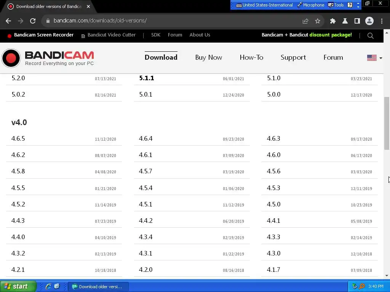This screenshot has width=390, height=292.
Task: Reload the page with the refresh icon
Action: tap(33, 21)
